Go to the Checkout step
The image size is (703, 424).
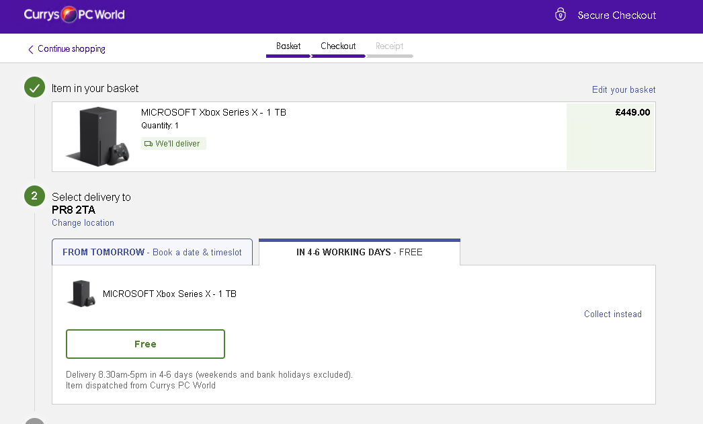coord(338,46)
